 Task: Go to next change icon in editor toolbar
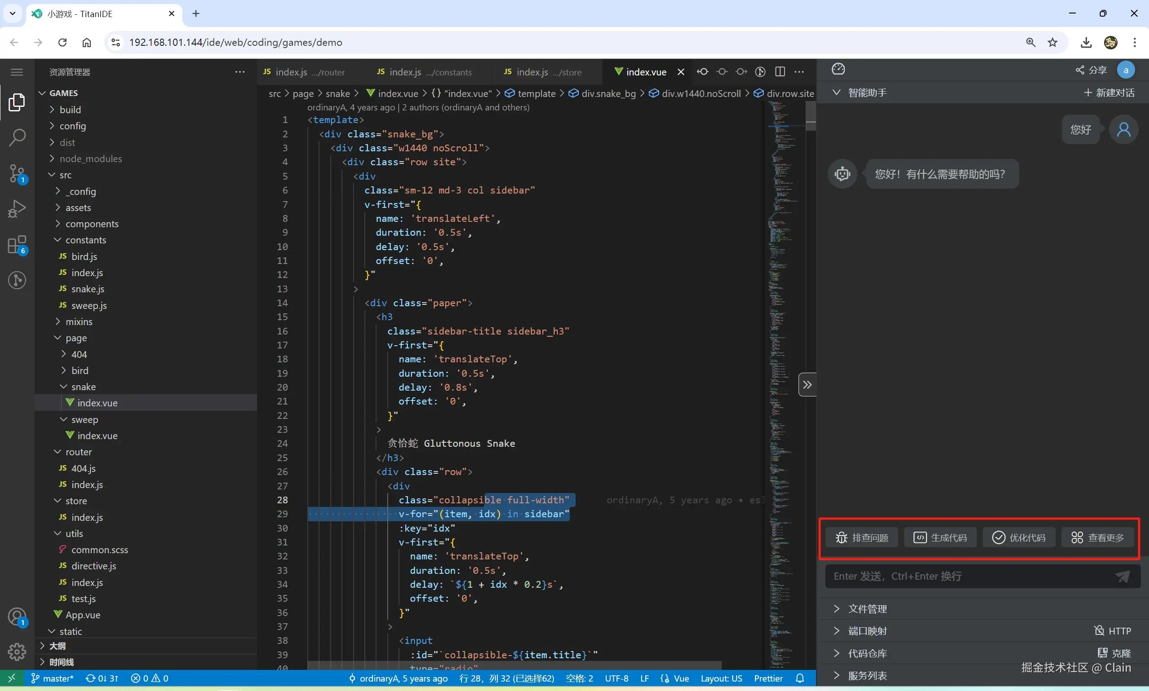741,72
